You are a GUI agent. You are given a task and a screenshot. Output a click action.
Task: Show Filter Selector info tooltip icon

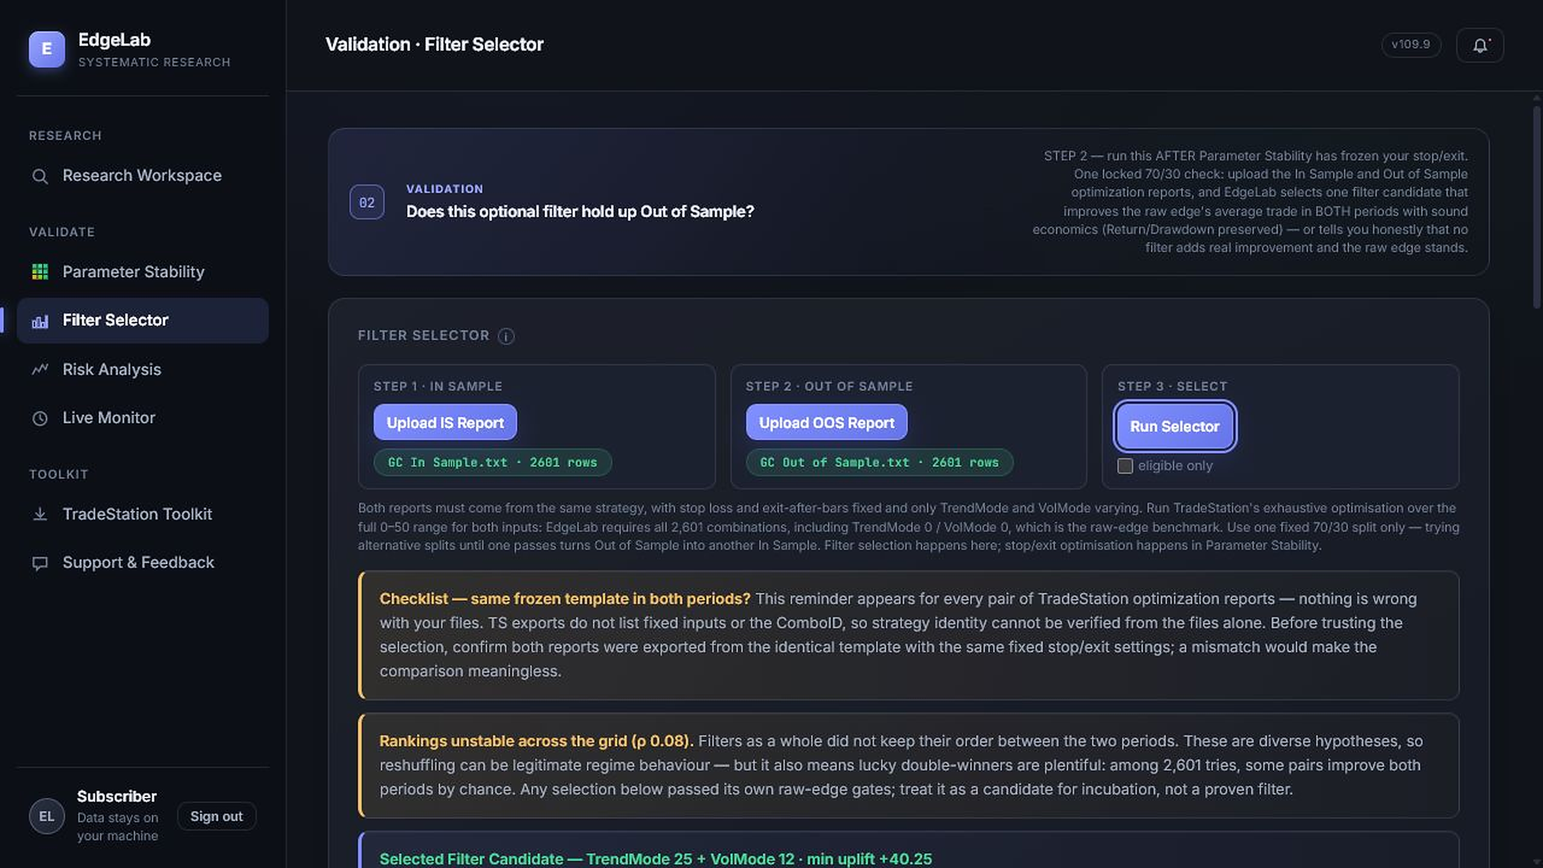tap(506, 336)
